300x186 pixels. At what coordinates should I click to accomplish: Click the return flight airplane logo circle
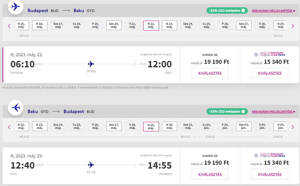pyautogui.click(x=16, y=108)
